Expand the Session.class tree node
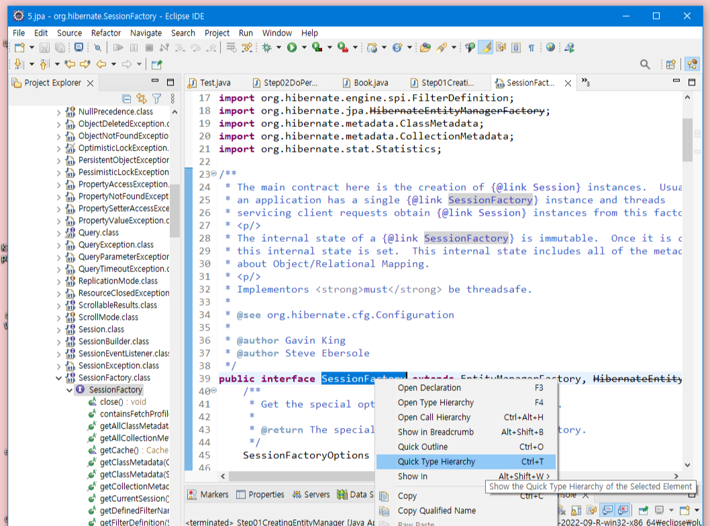The width and height of the screenshot is (710, 526). click(x=58, y=330)
